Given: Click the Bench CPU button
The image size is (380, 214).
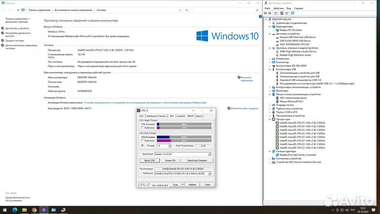Looking at the screenshot, I should coord(149,161).
